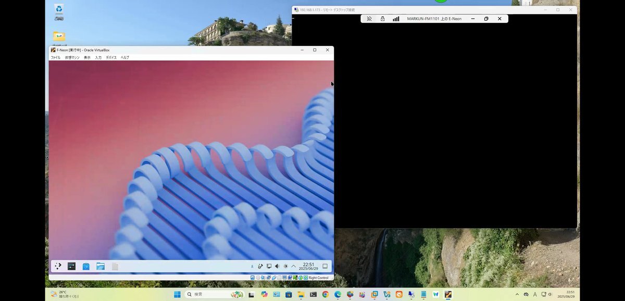
Task: Launch Discover software store in the VM panel
Action: [86, 266]
